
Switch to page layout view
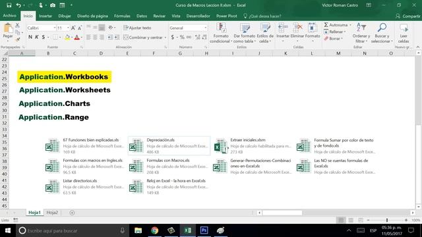point(351,220)
